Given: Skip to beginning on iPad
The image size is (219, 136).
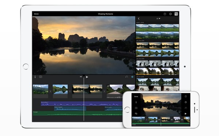Looking at the screenshot, I should pyautogui.click(x=80, y=77).
